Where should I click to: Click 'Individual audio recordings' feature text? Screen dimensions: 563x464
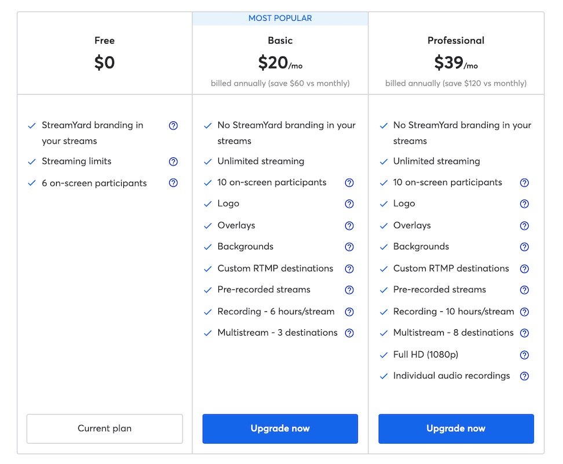[451, 376]
